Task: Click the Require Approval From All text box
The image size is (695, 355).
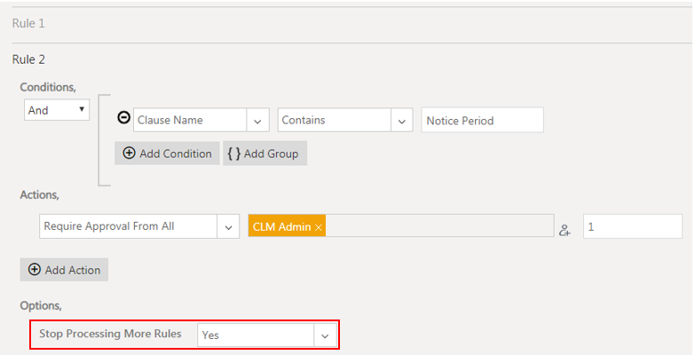Action: point(128,226)
